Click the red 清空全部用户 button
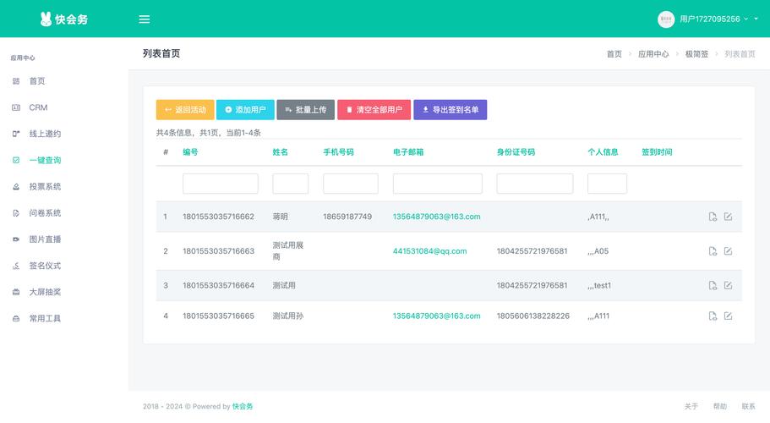This screenshot has width=770, height=423. point(374,110)
